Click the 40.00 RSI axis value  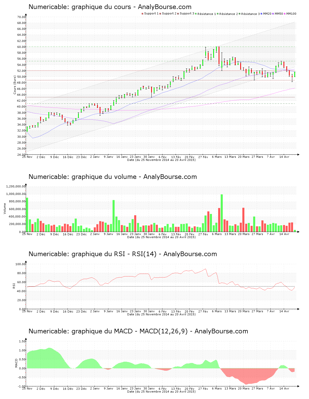pos(21,291)
